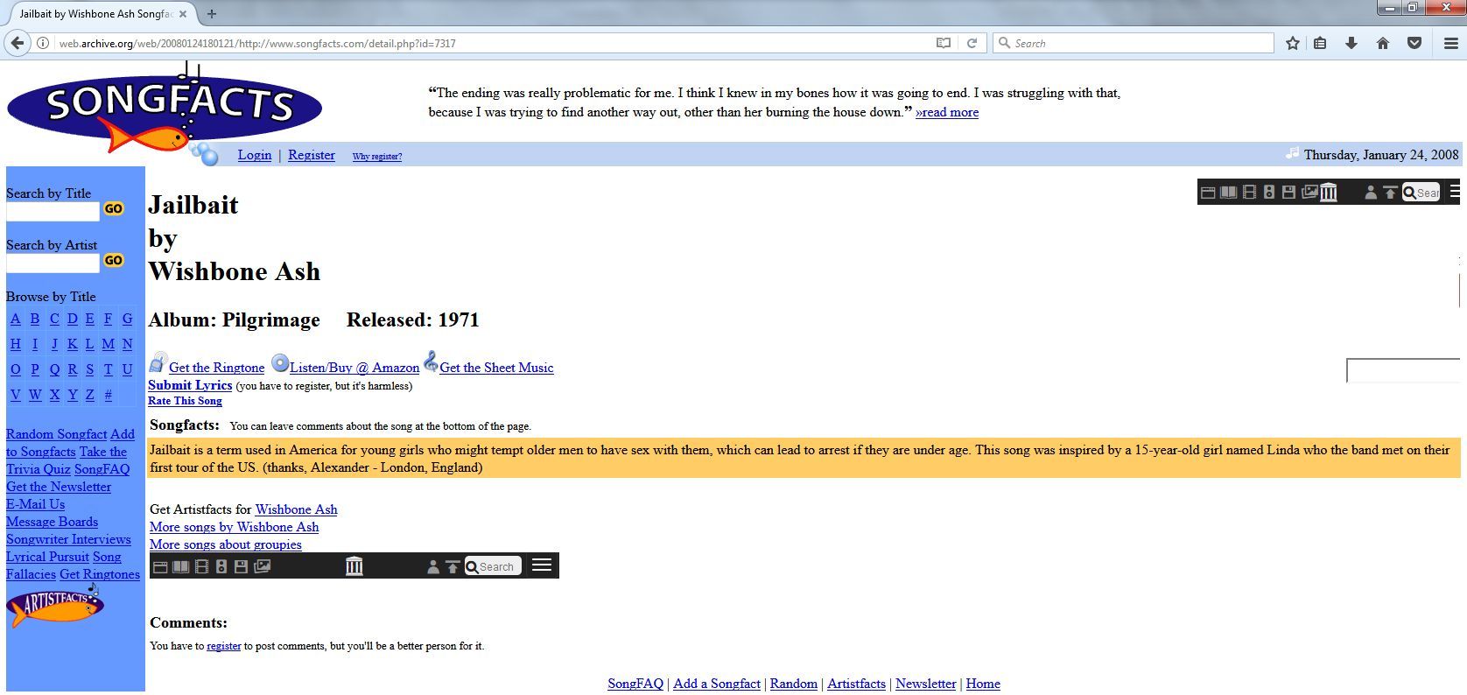This screenshot has height=695, width=1467.
Task: Follow the '»read more' quote link
Action: (x=947, y=112)
